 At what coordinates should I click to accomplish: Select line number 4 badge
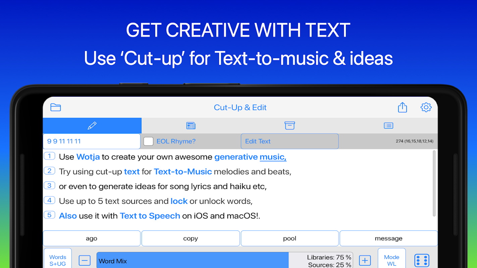(49, 200)
